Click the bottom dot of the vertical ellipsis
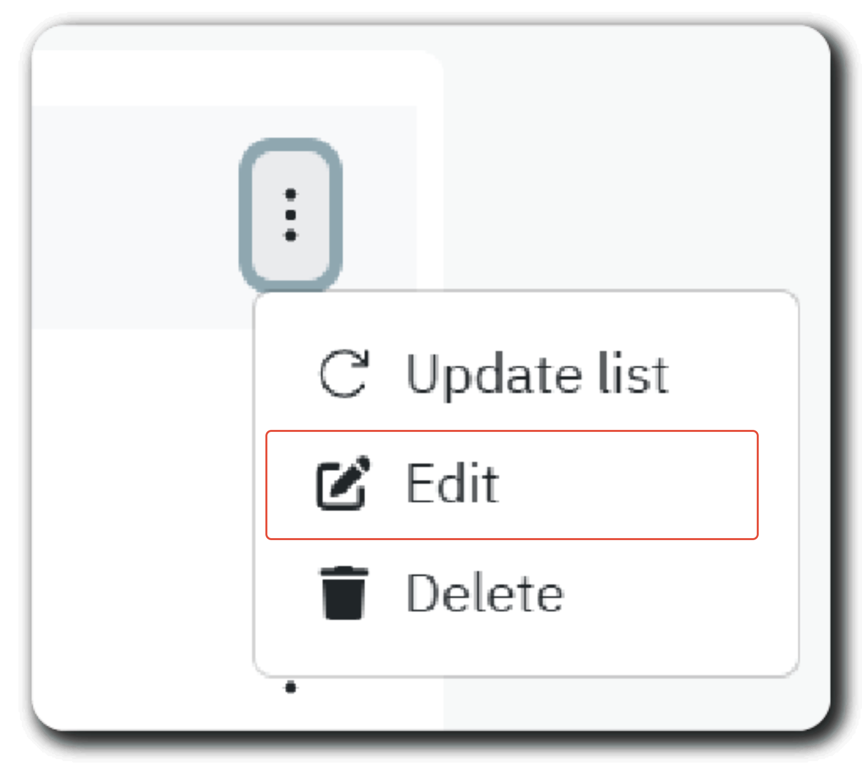The width and height of the screenshot is (862, 776). 291,235
